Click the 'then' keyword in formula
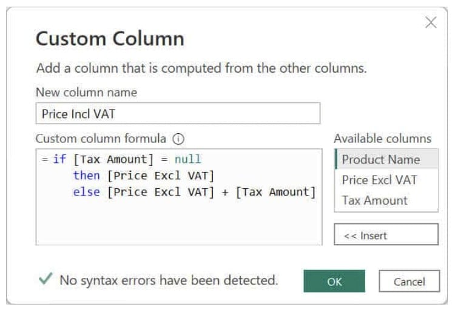The height and width of the screenshot is (310, 455). (87, 176)
